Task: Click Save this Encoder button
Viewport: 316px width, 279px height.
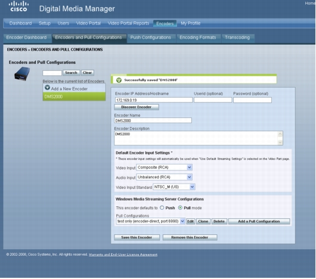Action: pyautogui.click(x=137, y=237)
